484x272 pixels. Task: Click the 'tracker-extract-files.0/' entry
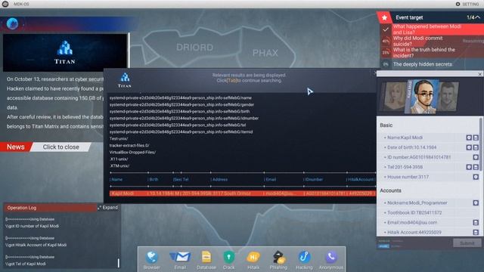(x=129, y=146)
